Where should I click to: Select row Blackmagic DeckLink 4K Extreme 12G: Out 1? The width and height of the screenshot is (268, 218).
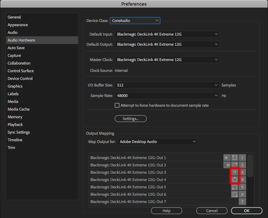[167, 158]
